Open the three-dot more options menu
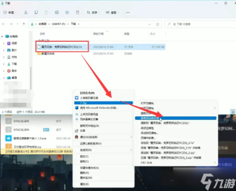 click(128, 13)
